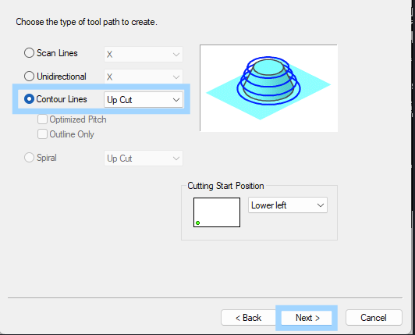Select the disabled Spiral radio button
Image resolution: width=415 pixels, height=335 pixels.
(29, 158)
